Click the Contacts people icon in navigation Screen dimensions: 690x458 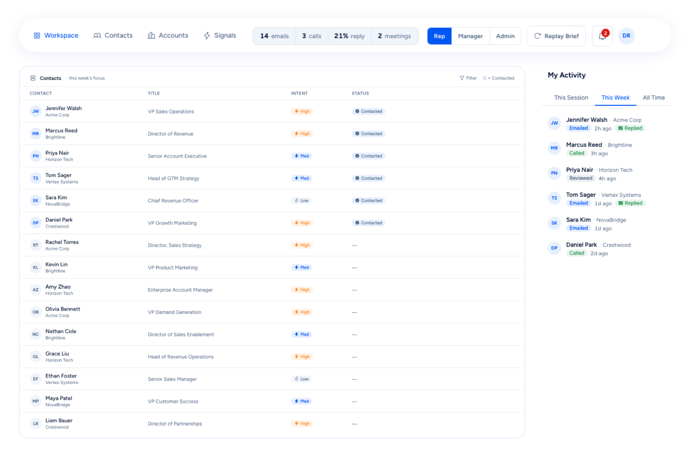tap(97, 36)
